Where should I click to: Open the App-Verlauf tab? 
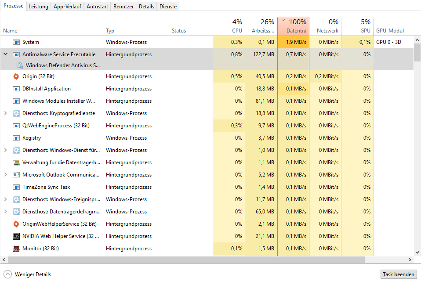click(67, 7)
